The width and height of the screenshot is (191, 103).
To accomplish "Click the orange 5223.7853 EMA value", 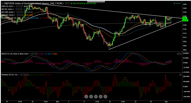I will [29, 15].
